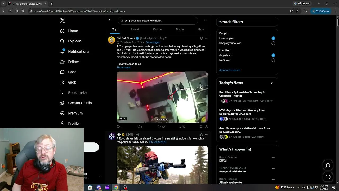Viewport: 339px width, 191px height.
Task: Switch to the Latest results tab
Action: pyautogui.click(x=135, y=29)
